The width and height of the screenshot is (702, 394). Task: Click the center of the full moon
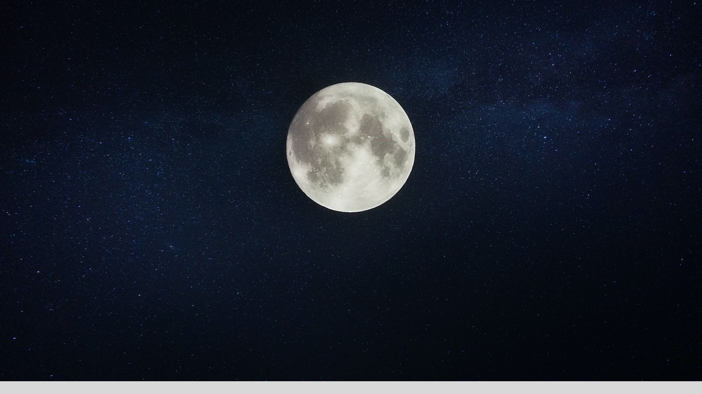(x=351, y=147)
